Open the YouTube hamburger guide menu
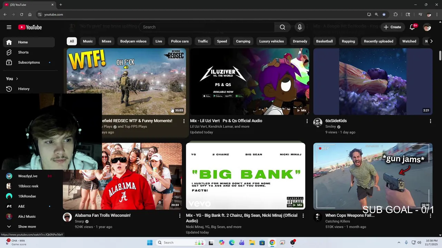Viewport: 442px width, 248px height. pyautogui.click(x=9, y=27)
